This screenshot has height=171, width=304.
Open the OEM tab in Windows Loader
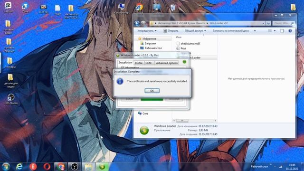tap(148, 63)
